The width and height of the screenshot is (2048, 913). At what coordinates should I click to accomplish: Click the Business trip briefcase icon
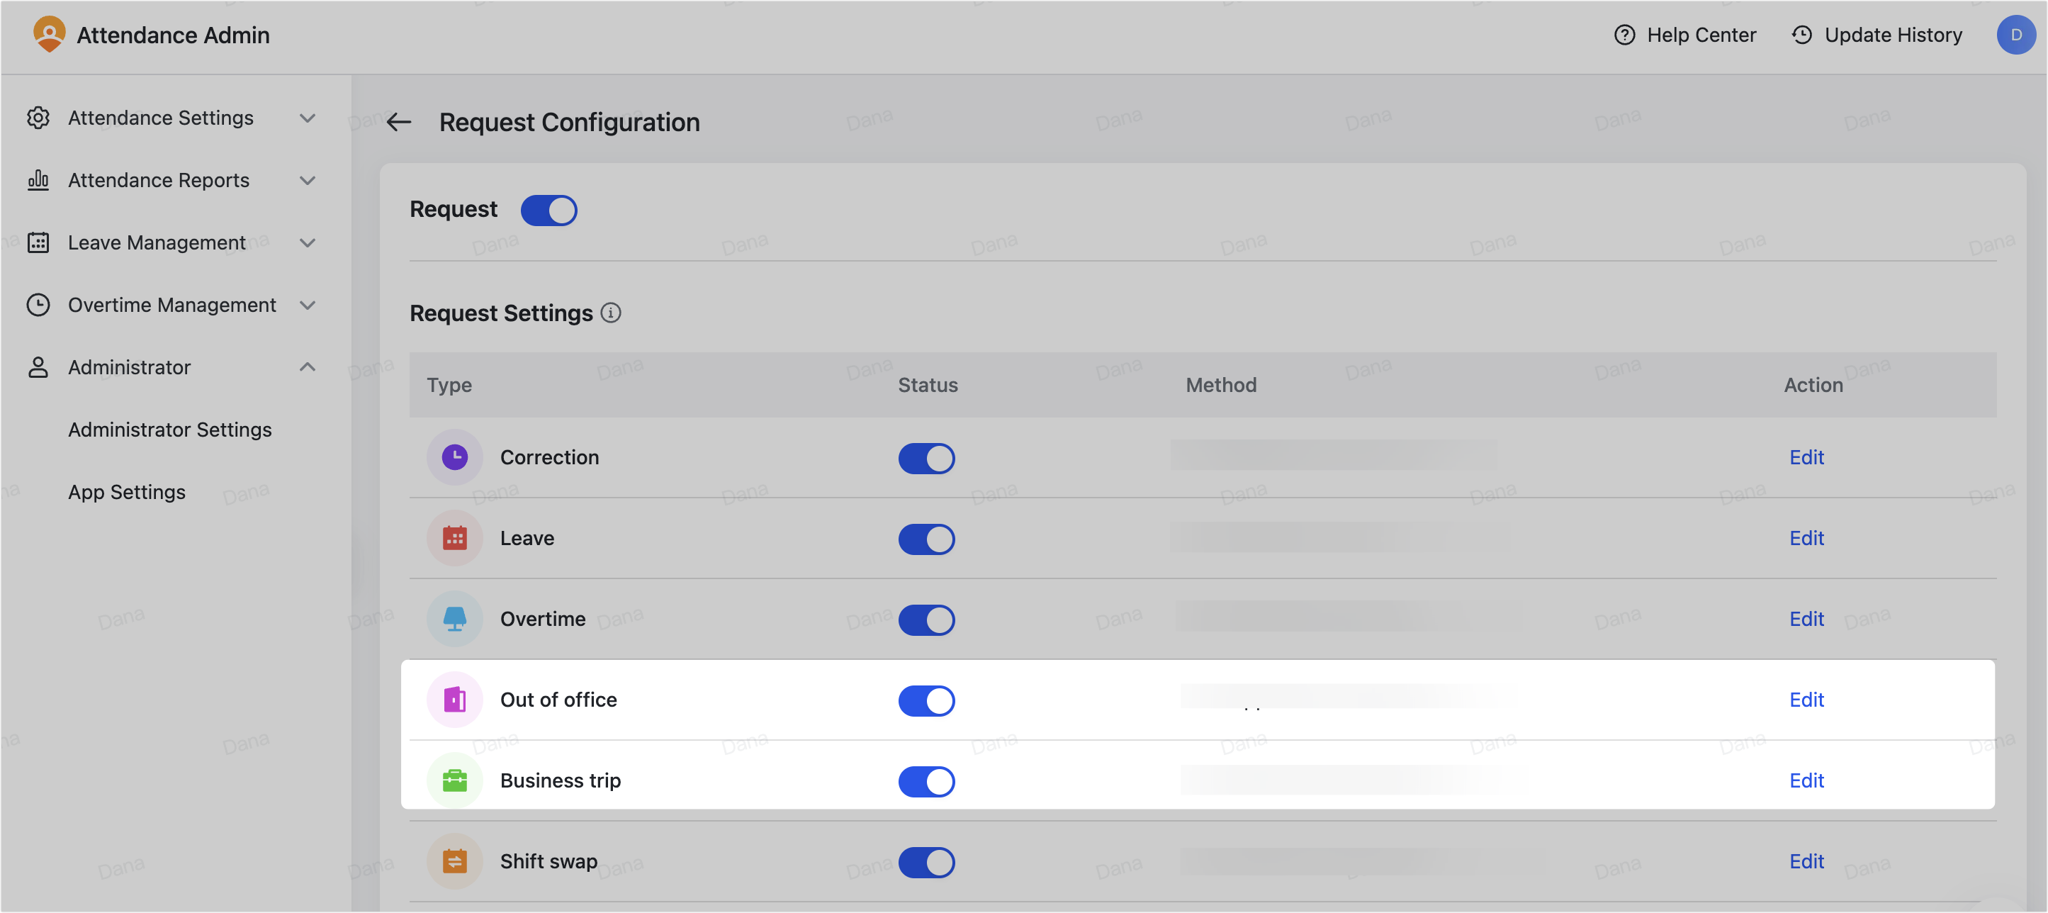[x=455, y=781]
